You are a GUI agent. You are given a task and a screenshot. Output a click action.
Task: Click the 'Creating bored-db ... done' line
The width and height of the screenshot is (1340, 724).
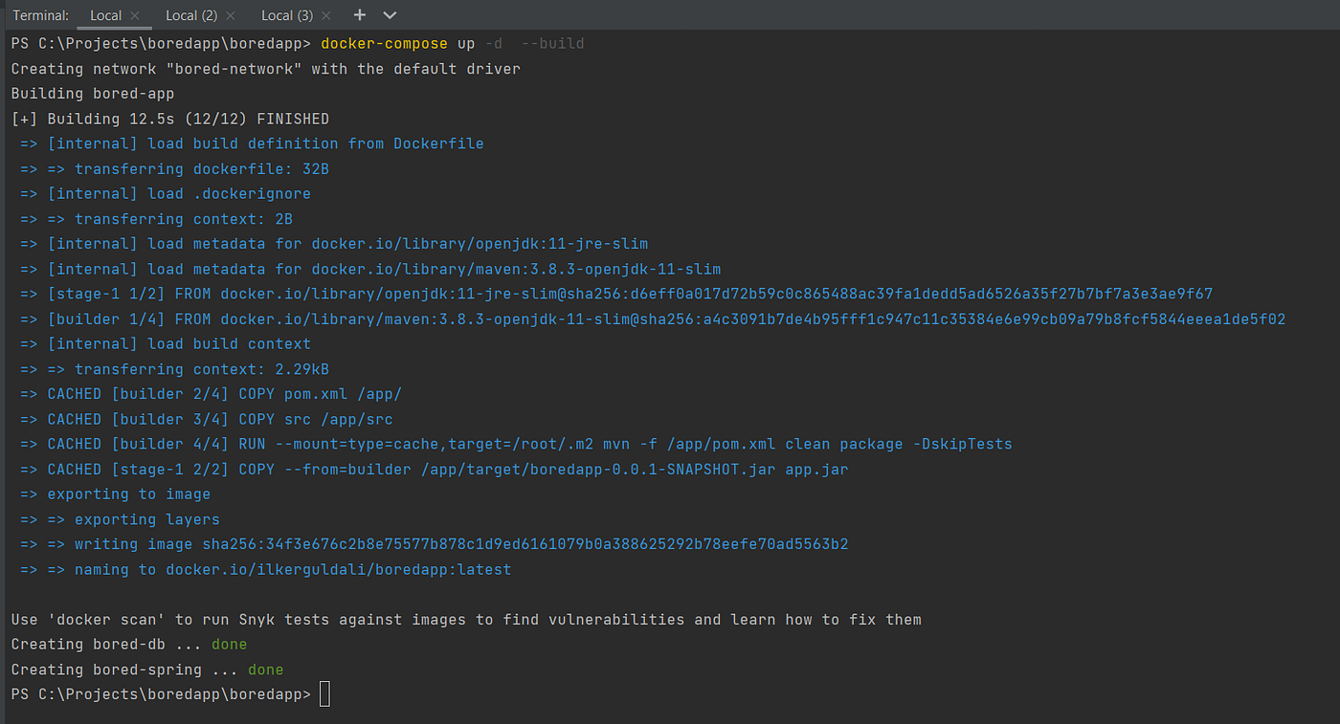tap(128, 644)
